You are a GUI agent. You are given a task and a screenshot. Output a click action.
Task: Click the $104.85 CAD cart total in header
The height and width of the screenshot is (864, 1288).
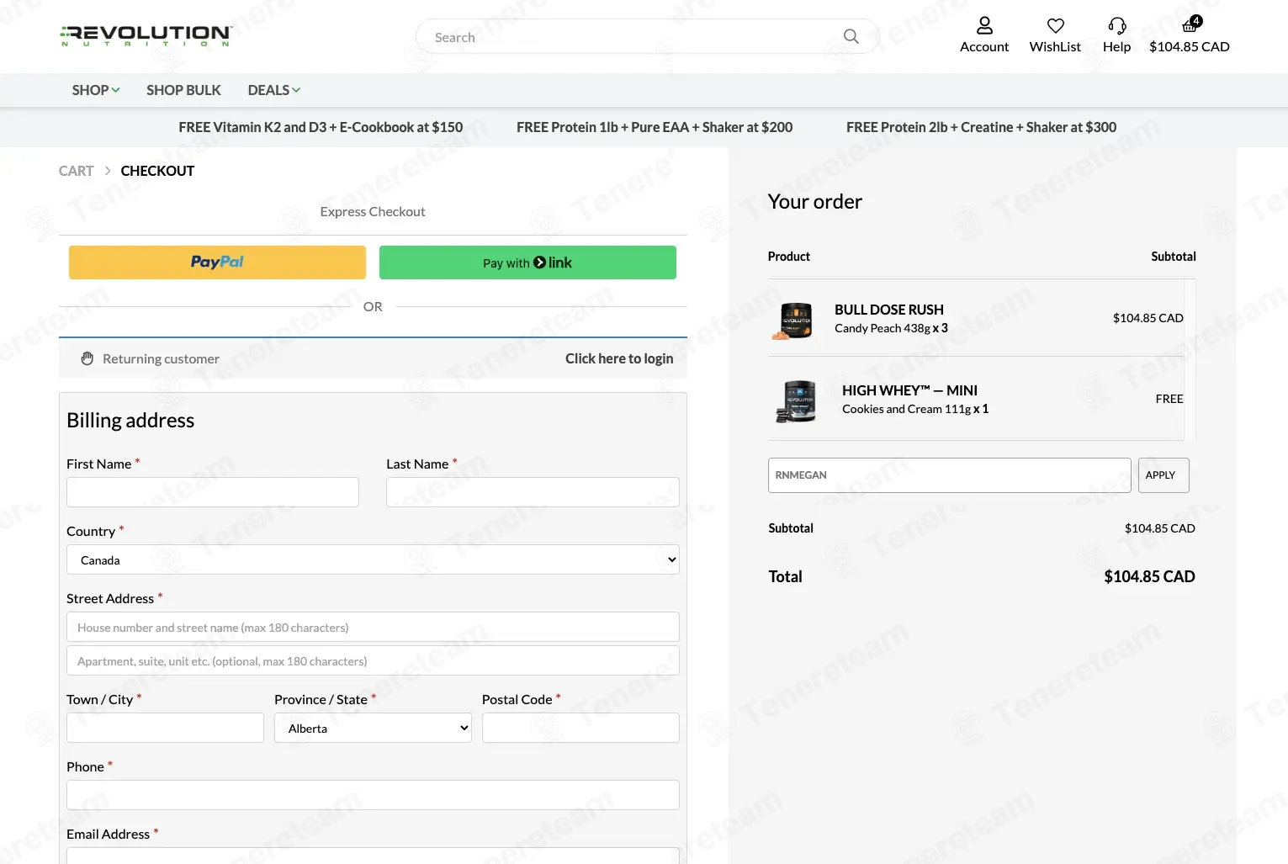point(1190,47)
